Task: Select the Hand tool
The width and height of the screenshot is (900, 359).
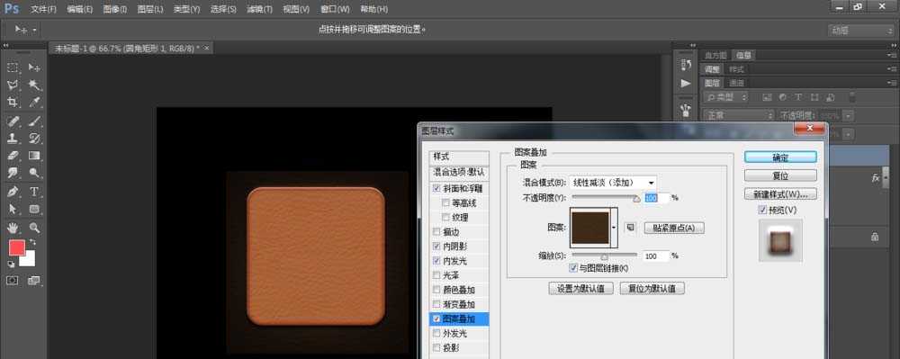Action: click(13, 228)
